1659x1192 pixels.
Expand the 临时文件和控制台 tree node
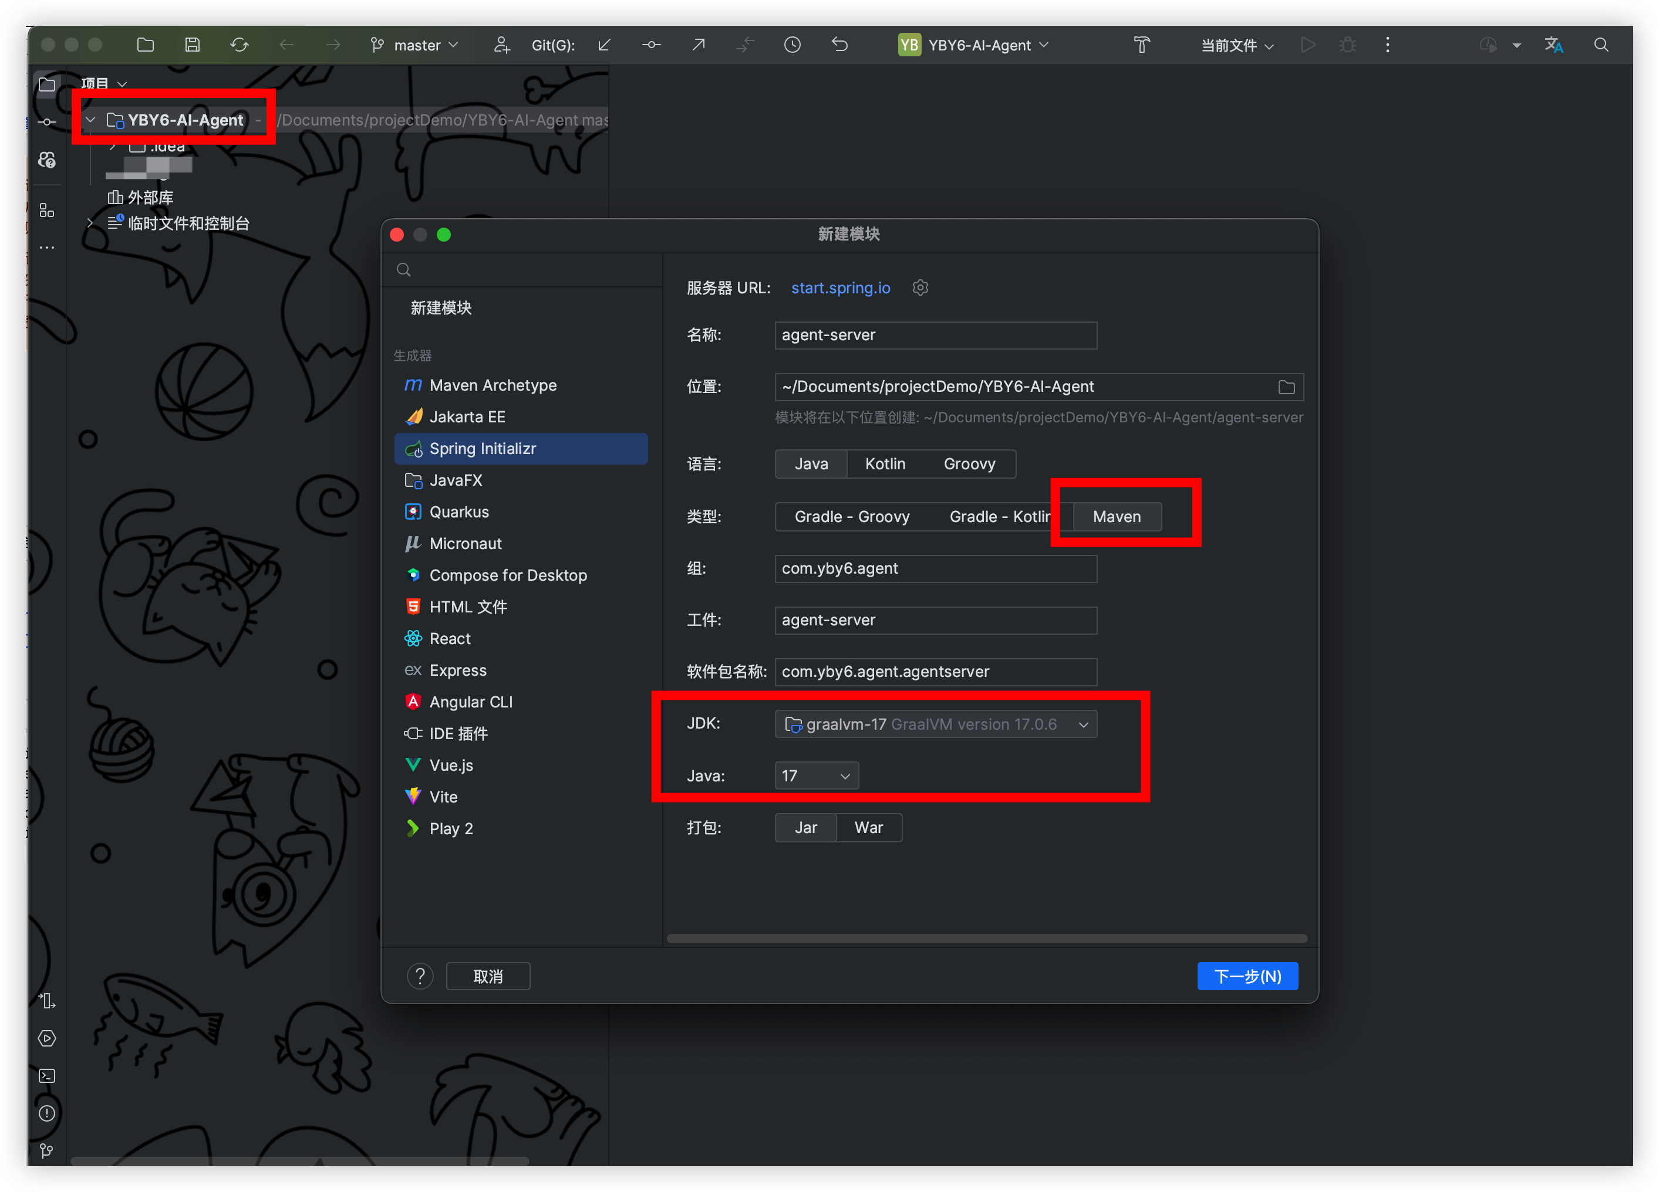click(x=91, y=223)
